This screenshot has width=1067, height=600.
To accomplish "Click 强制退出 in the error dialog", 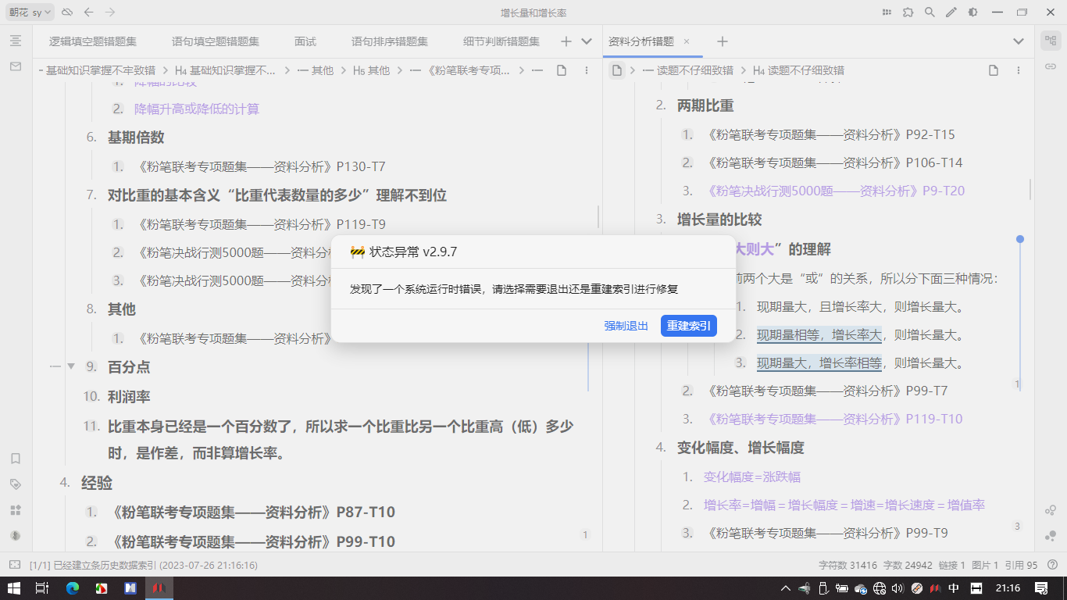I will [626, 326].
